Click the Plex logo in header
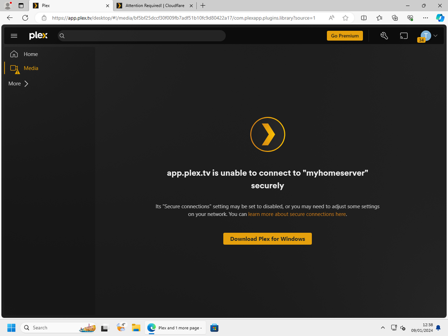Viewport: 448px width, 336px height. (38, 36)
